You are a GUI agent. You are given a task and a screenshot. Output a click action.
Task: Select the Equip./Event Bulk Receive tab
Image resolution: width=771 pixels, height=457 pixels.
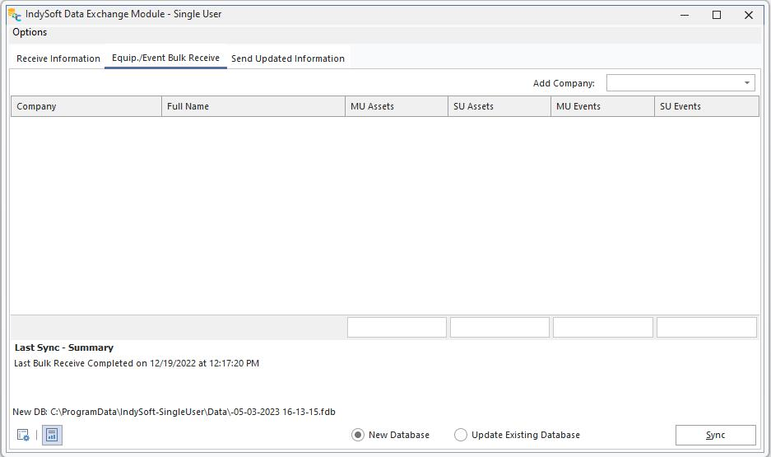(x=165, y=58)
